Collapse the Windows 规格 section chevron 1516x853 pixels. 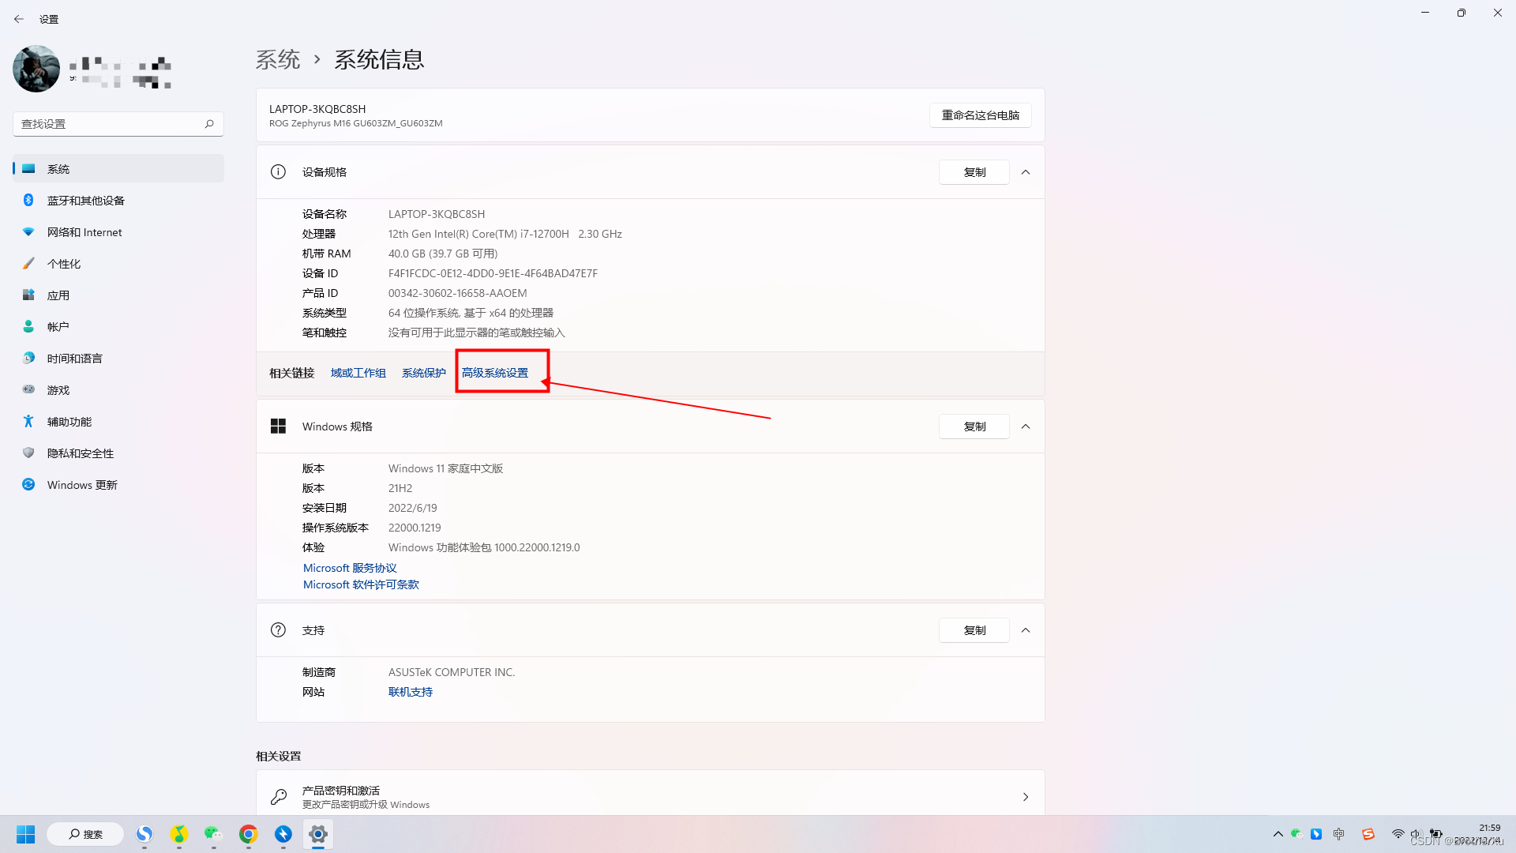[x=1026, y=426]
